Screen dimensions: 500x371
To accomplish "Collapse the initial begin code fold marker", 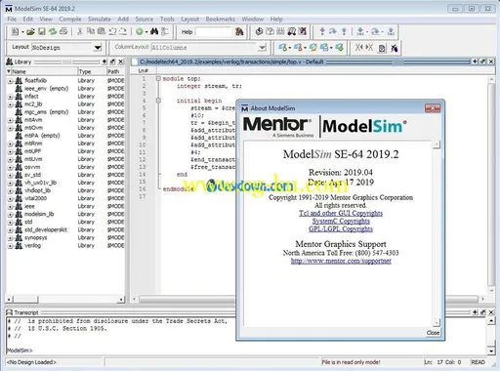I will (x=158, y=101).
